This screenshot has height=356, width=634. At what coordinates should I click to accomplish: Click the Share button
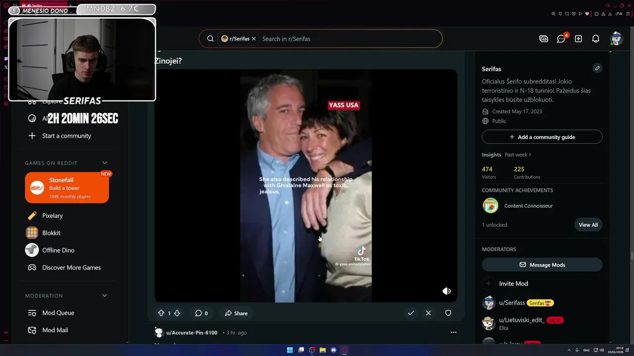pyautogui.click(x=236, y=313)
